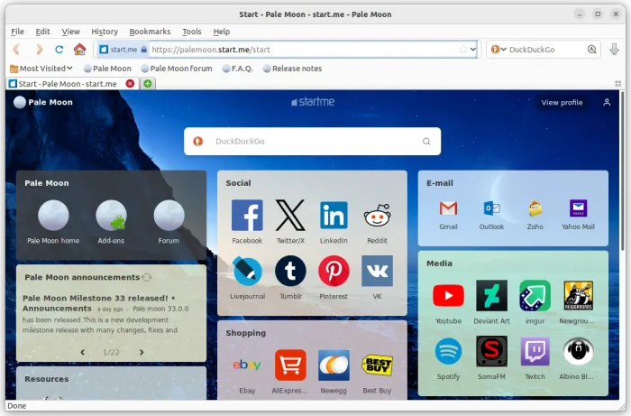Open the Reddit shortcut icon

point(377,217)
